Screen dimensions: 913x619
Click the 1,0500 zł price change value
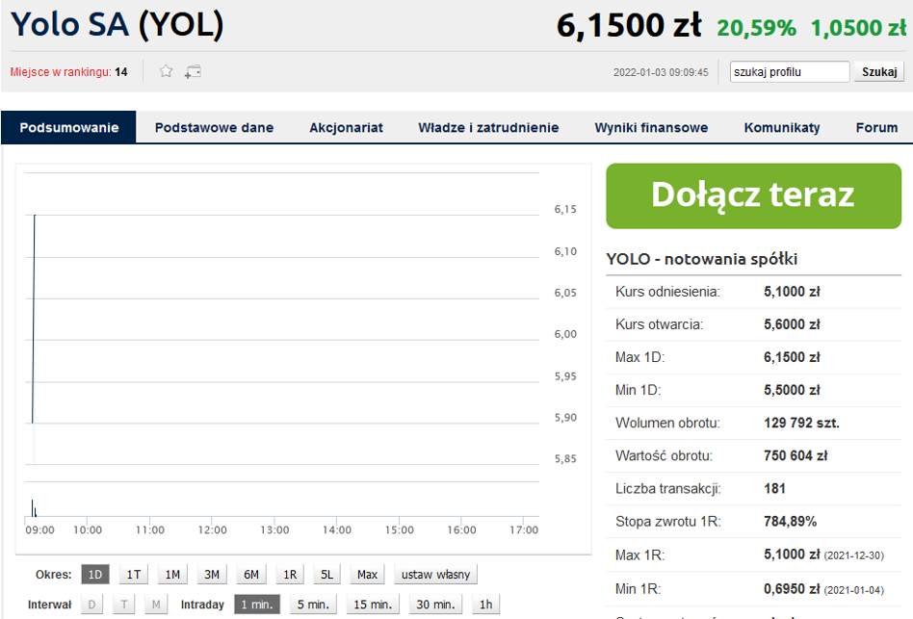click(859, 27)
